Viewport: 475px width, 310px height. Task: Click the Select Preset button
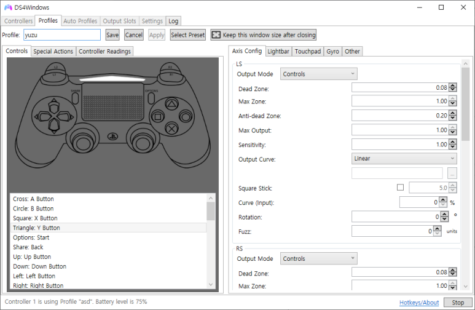point(188,35)
